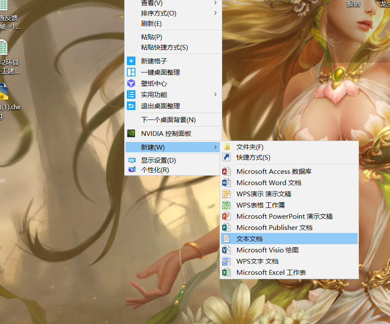Select the (1).dwg desktop file icon
The height and width of the screenshot is (324, 390).
(x=4, y=91)
